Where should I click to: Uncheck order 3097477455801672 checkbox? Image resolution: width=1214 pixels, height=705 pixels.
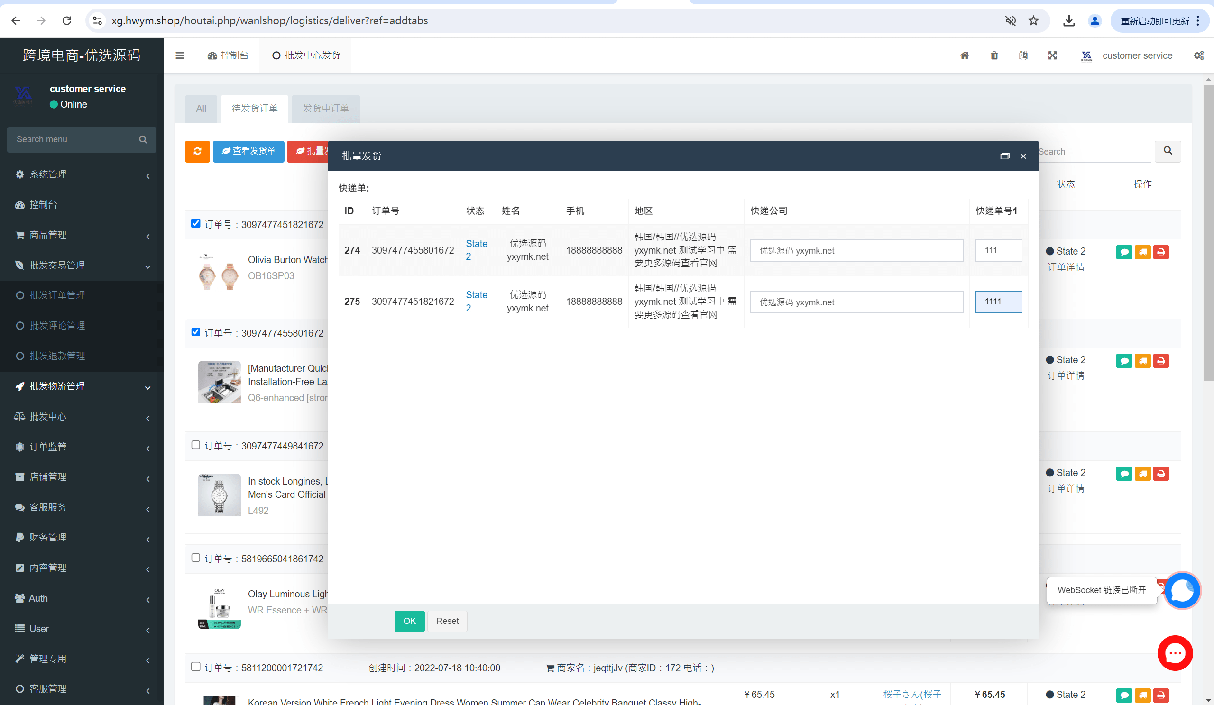195,332
